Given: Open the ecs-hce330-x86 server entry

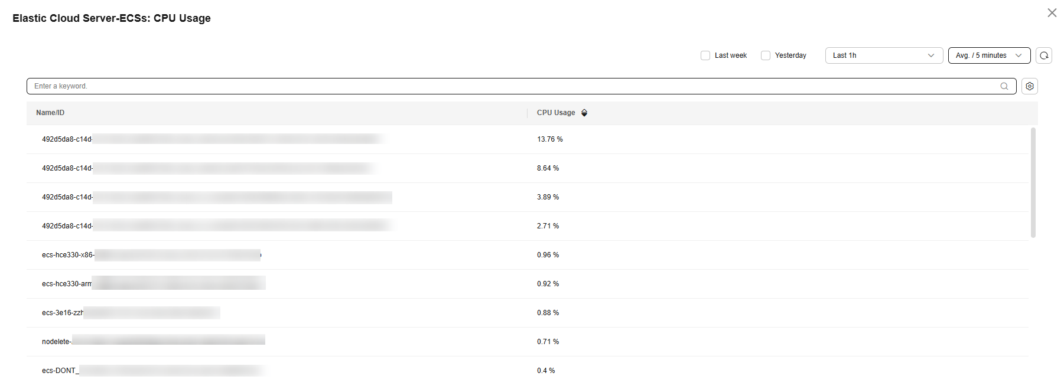Looking at the screenshot, I should tap(67, 255).
